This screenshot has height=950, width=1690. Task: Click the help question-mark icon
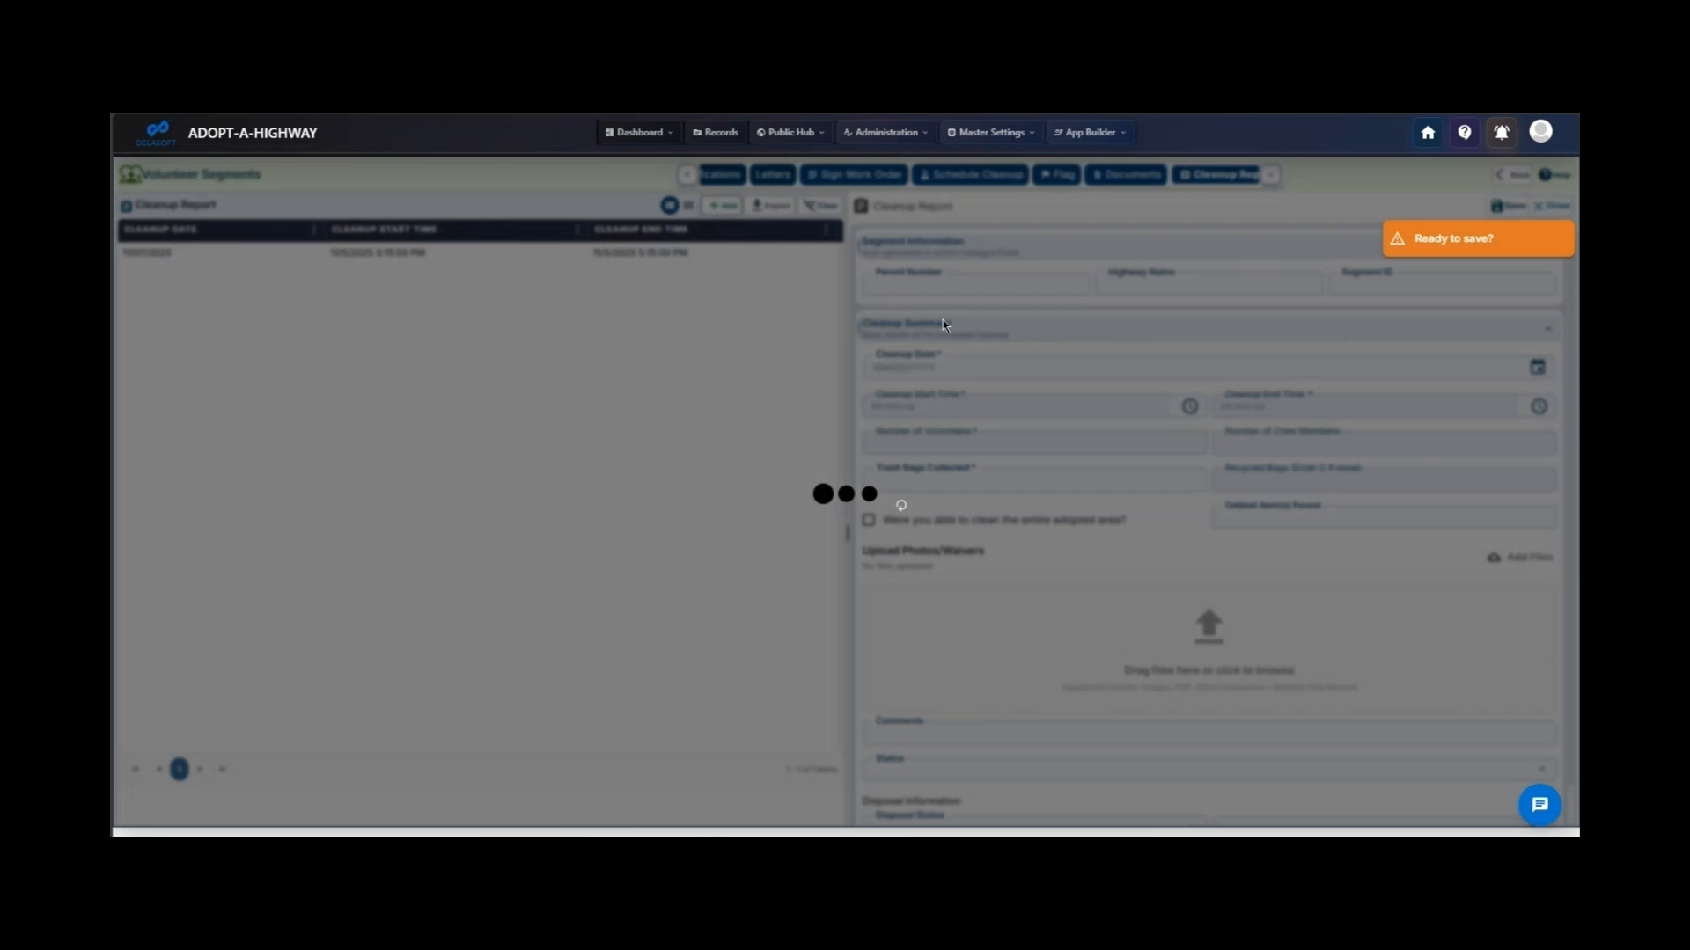(x=1464, y=133)
